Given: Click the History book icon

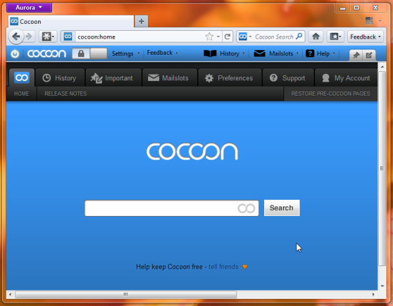Looking at the screenshot, I should tap(210, 53).
